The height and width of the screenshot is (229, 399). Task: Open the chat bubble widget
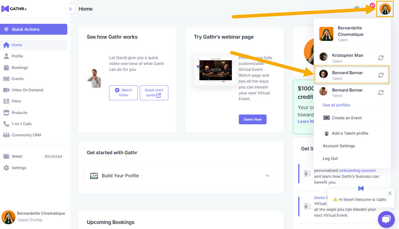(x=386, y=219)
